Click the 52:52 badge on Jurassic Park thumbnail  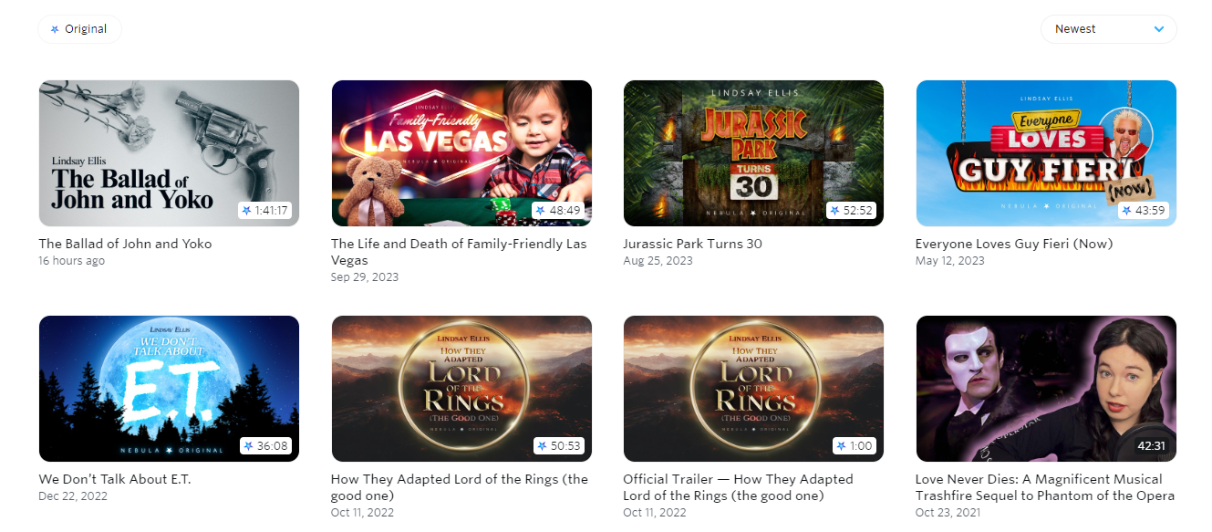850,211
